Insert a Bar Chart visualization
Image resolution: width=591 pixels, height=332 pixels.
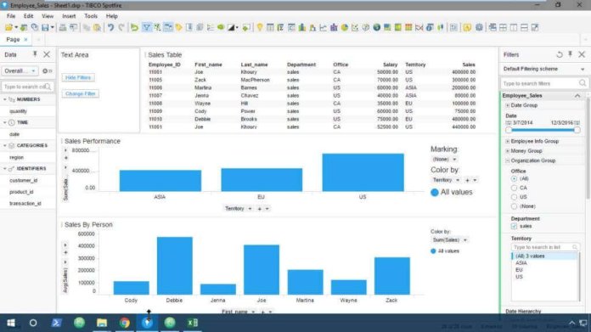[302, 27]
